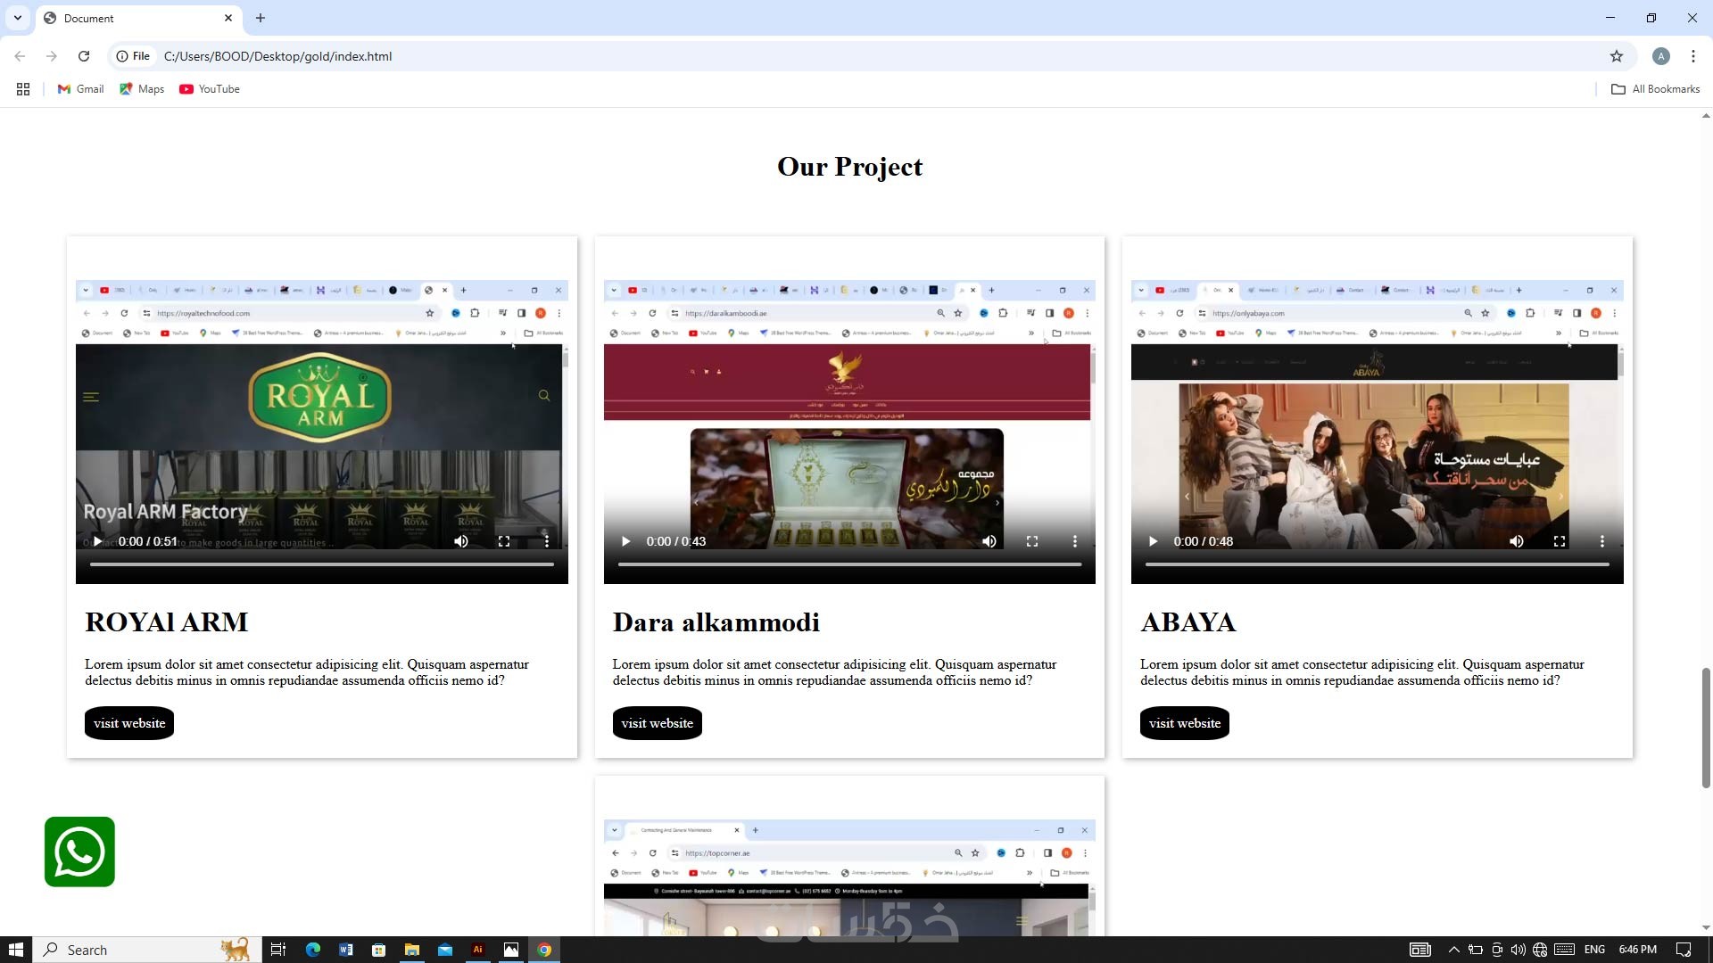
Task: Reload the page
Action: [84, 56]
